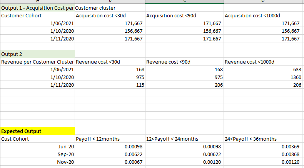Select 1/11/2020 date in Output 1 table
Screen dimensions: 304x168
click(38, 39)
